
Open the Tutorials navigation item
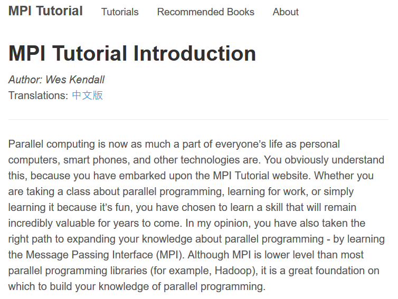(120, 12)
